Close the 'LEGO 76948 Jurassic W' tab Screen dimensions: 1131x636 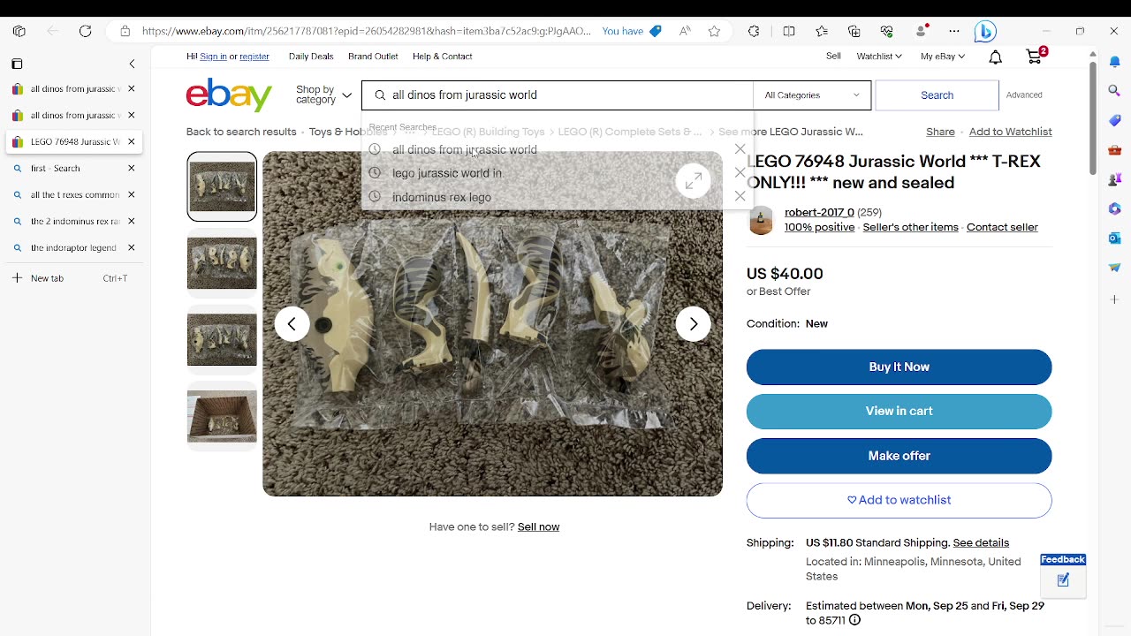[131, 141]
